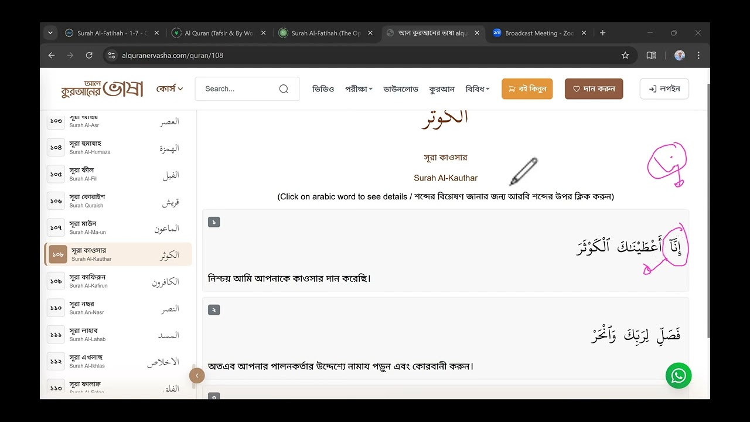Open the ভিডিও menu item
The width and height of the screenshot is (750, 422).
tap(323, 89)
